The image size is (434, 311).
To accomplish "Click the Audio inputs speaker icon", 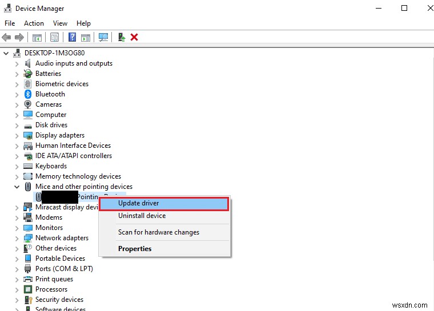I will [x=27, y=63].
